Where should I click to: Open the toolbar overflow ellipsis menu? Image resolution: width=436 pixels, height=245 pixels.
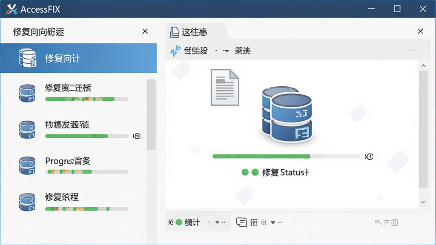pyautogui.click(x=412, y=50)
